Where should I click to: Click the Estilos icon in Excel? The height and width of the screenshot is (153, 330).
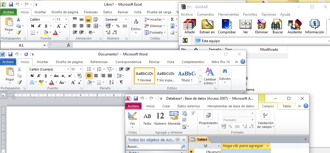pos(136,21)
